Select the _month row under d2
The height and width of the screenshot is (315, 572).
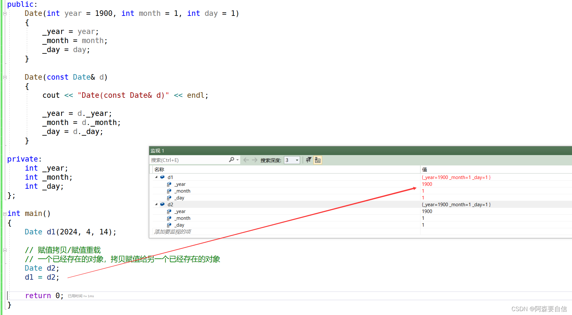[x=286, y=218]
